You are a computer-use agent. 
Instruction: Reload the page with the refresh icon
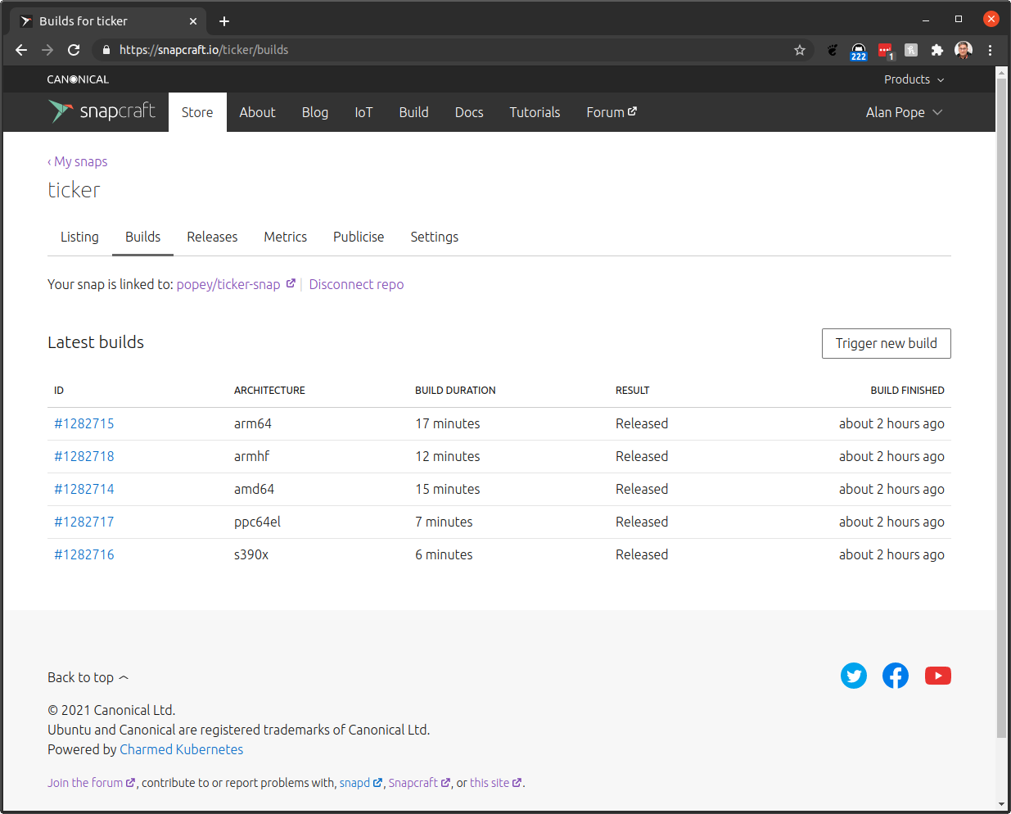click(74, 50)
